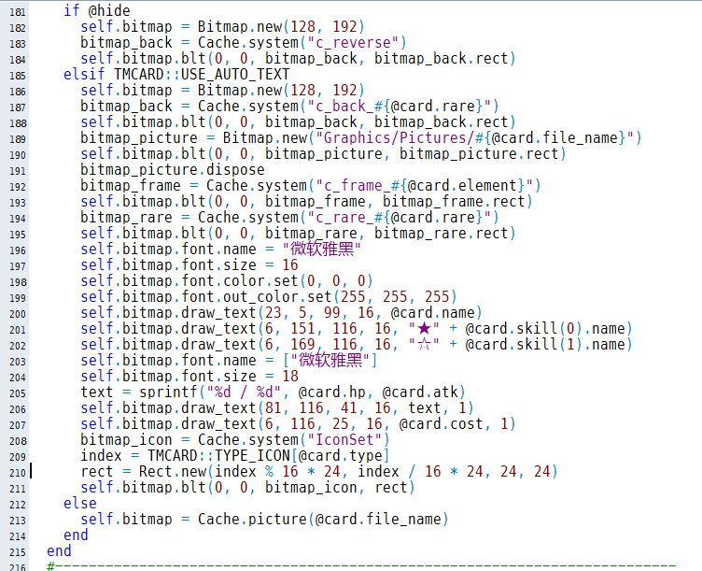Click the 'else' keyword on line 212
This screenshot has height=571, width=702.
[80, 504]
